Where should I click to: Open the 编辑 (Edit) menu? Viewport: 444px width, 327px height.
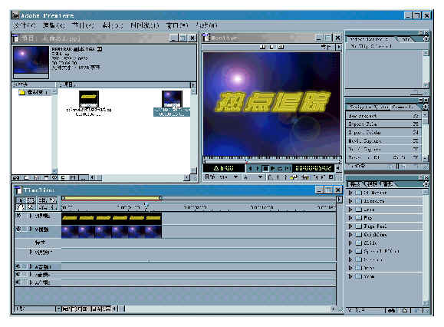pyautogui.click(x=54, y=25)
